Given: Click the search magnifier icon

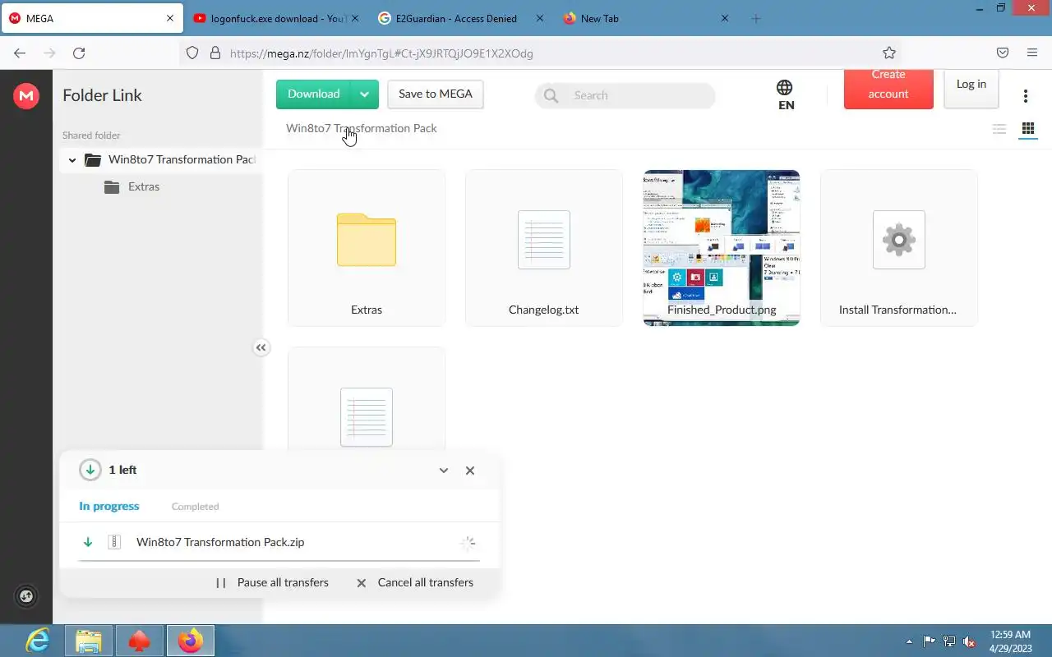Looking at the screenshot, I should point(551,96).
